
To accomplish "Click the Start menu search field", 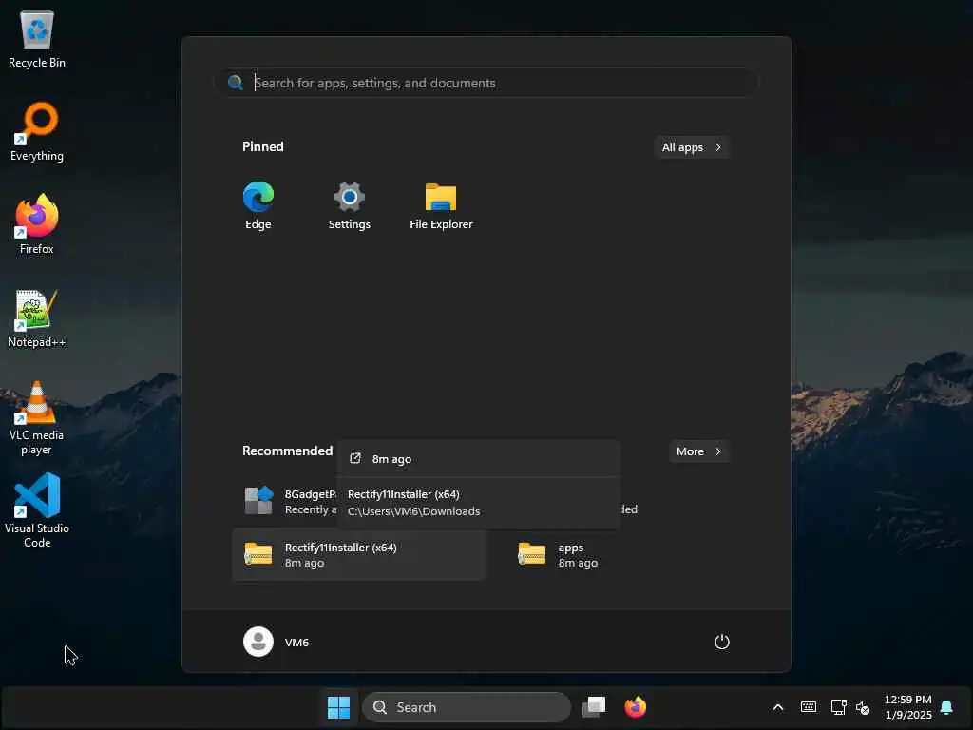I will (x=487, y=83).
